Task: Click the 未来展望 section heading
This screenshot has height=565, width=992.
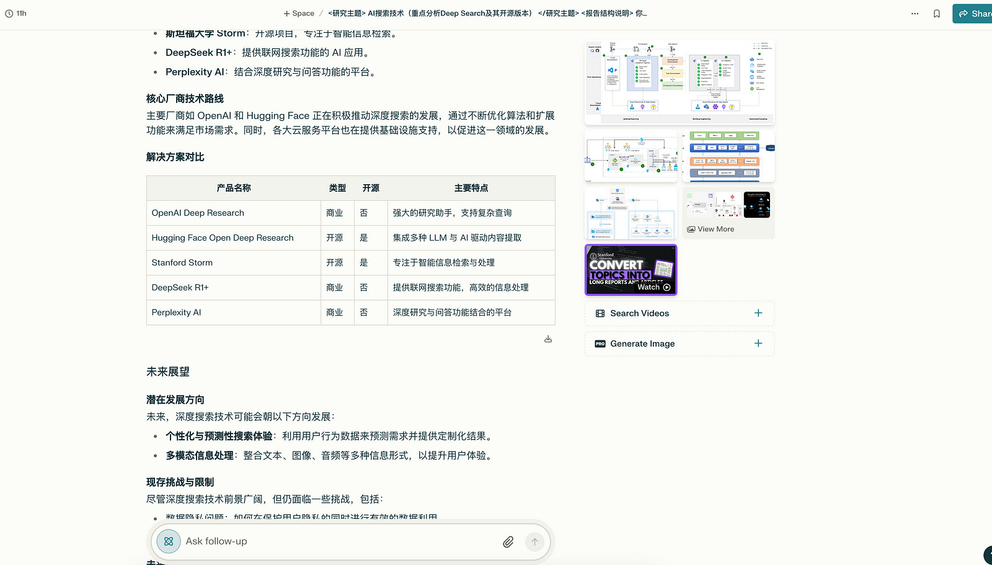Action: pos(168,371)
